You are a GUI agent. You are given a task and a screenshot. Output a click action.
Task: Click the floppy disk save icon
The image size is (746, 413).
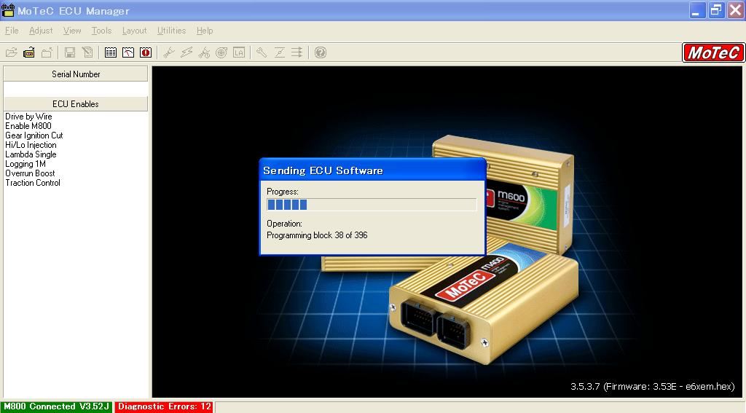point(70,52)
